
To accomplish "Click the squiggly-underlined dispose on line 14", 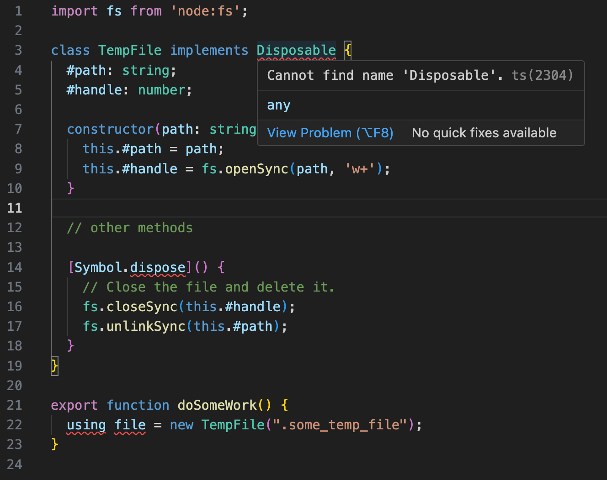I will point(158,267).
